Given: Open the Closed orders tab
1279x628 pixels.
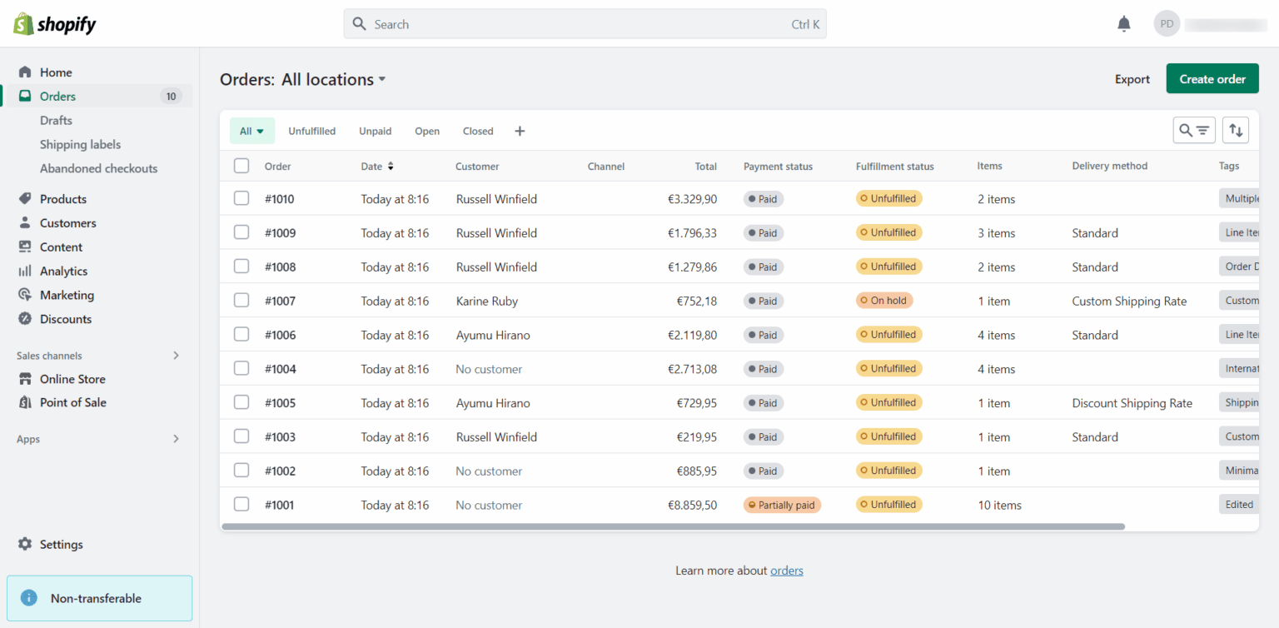Looking at the screenshot, I should coord(478,131).
